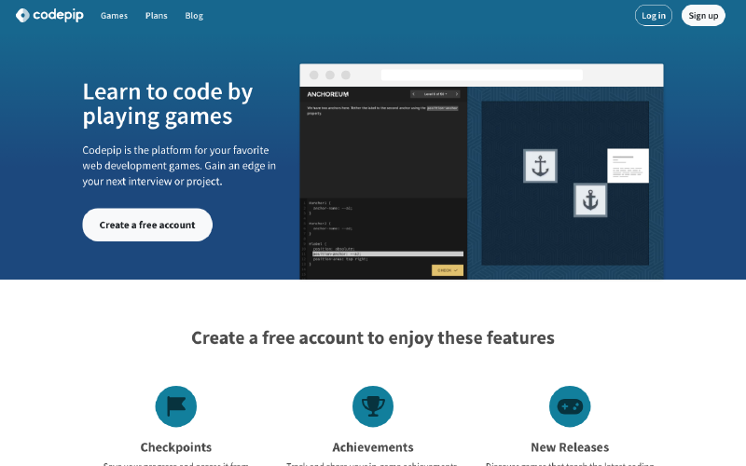Screen dimensions: 746x466
Task: Click the Checkpoints flag icon
Action: pos(175,406)
